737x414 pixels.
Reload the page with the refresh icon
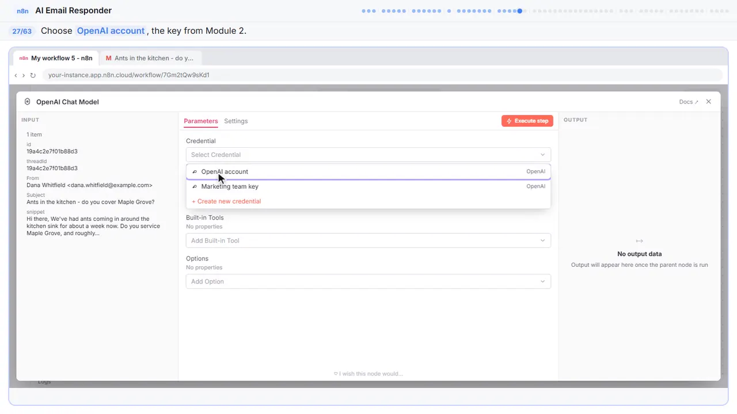33,75
